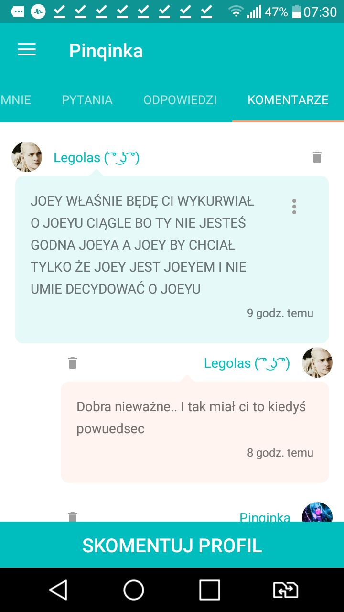Open Legolas avatar on first comment
This screenshot has width=344, height=612.
point(27,157)
